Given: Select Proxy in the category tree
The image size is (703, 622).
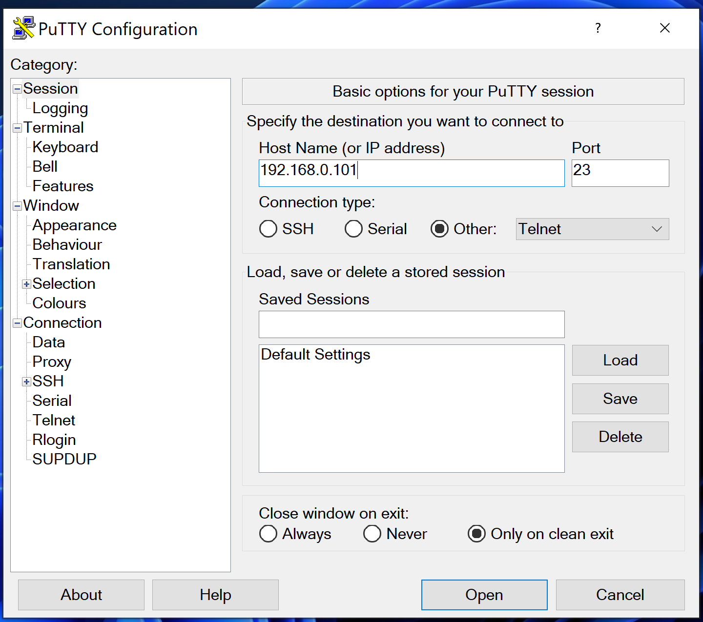Looking at the screenshot, I should point(52,362).
